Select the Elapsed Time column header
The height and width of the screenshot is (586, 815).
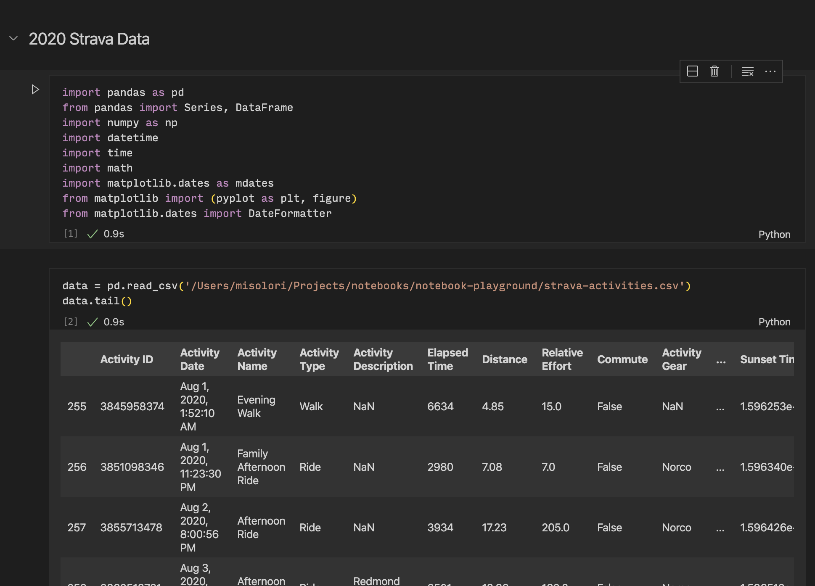coord(447,359)
